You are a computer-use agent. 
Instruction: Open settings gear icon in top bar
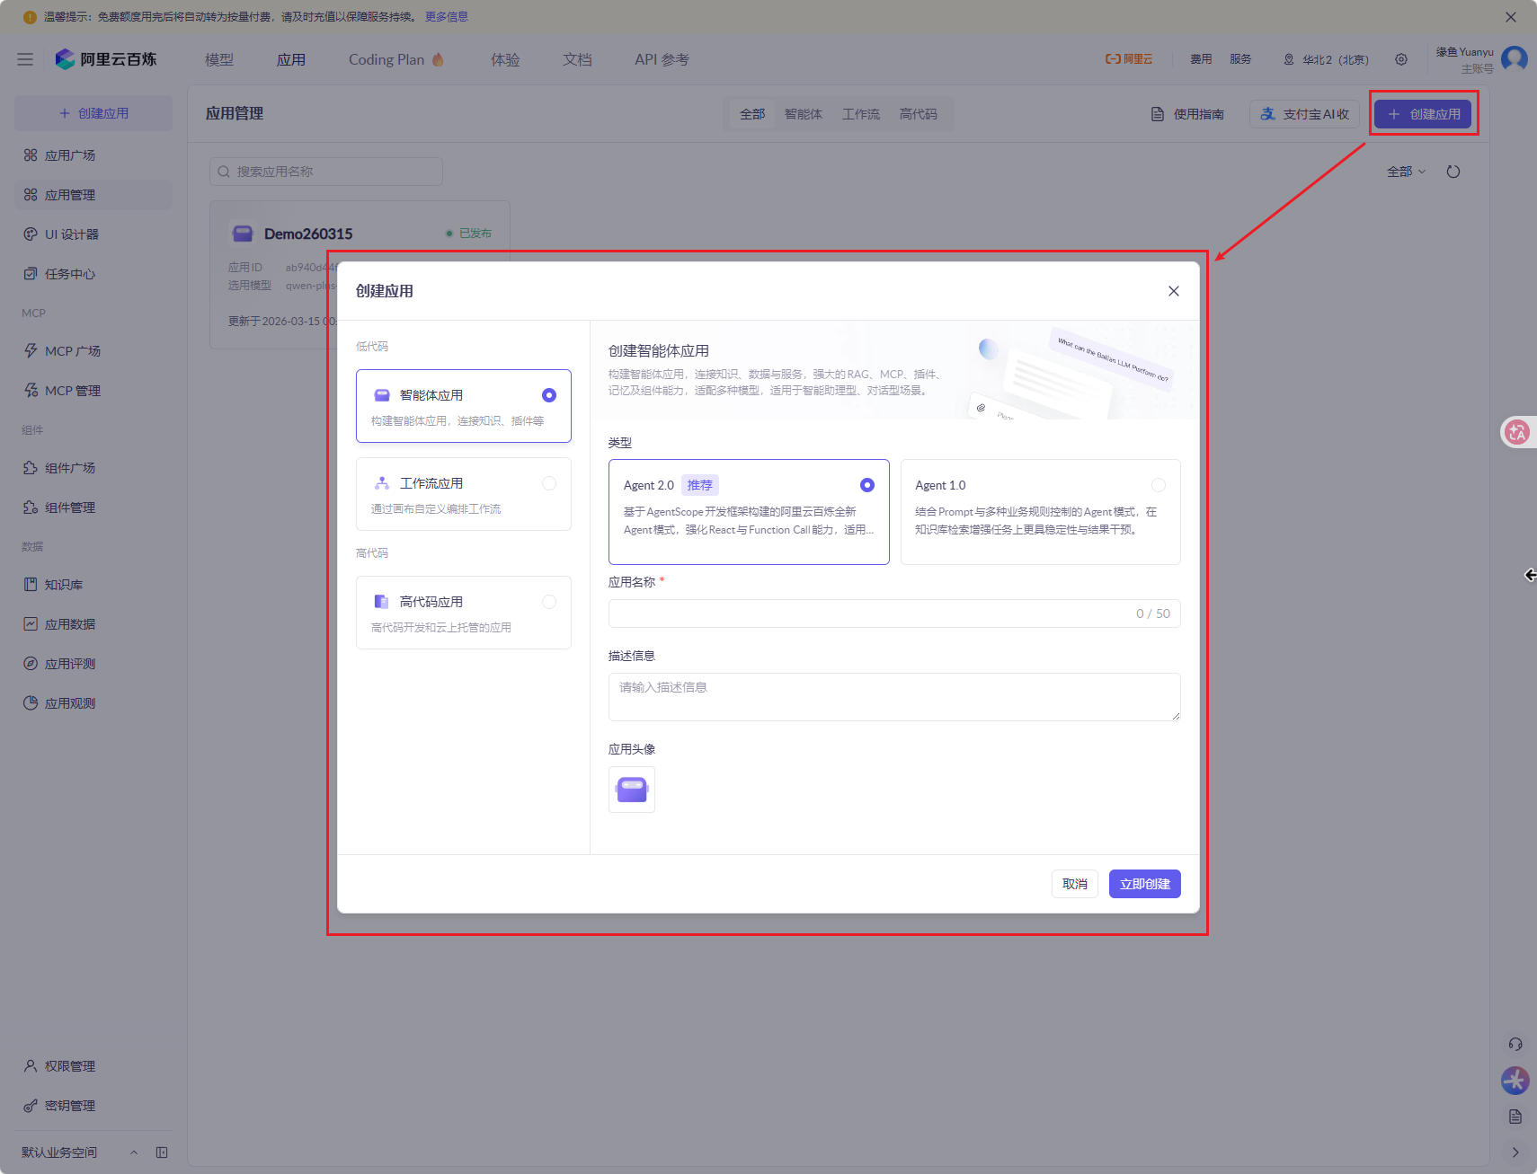pyautogui.click(x=1401, y=59)
